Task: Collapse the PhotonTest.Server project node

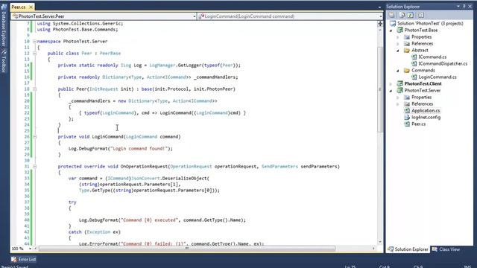Action: (391, 91)
